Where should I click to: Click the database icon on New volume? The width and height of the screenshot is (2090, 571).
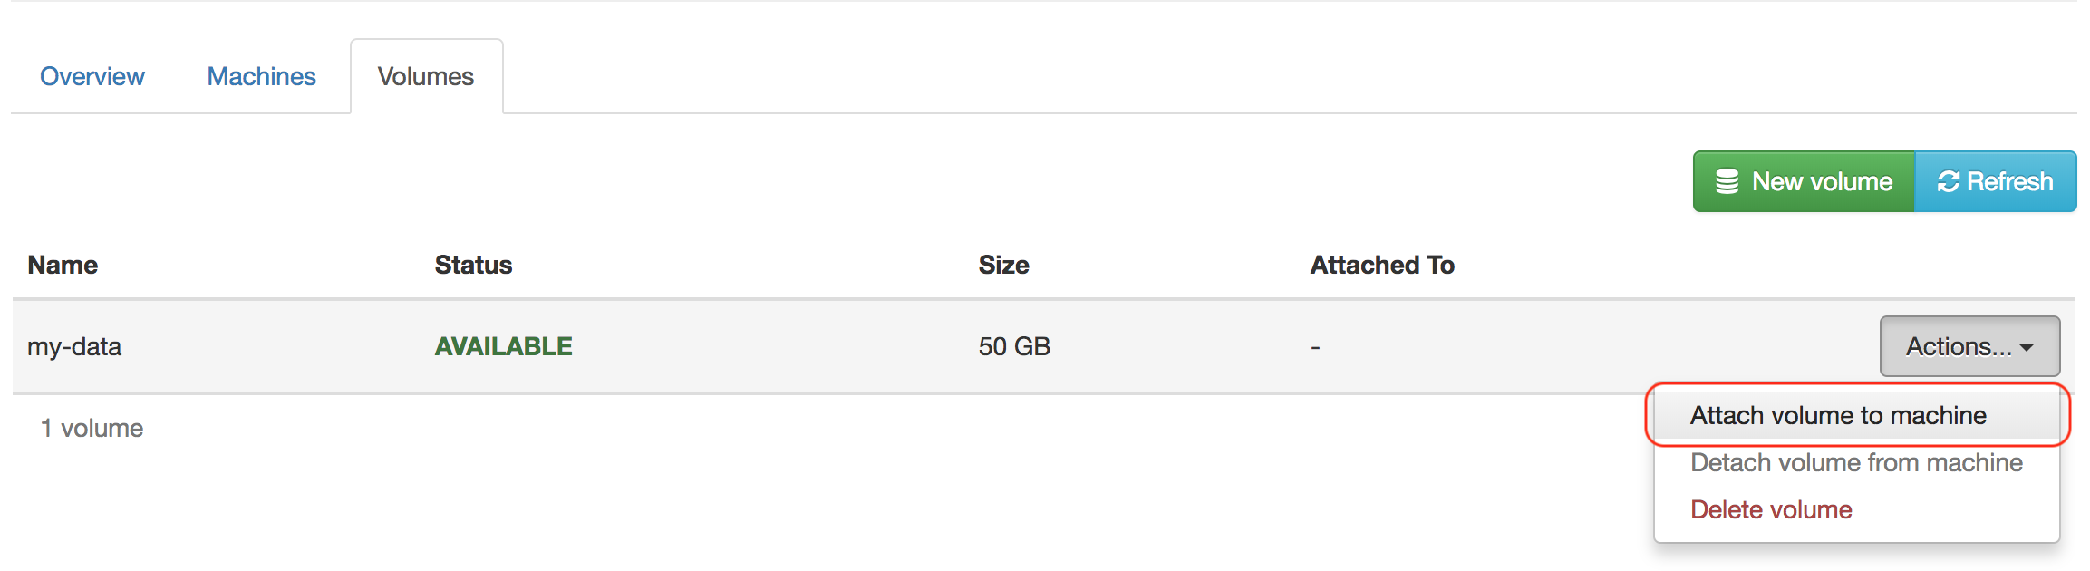click(1727, 182)
